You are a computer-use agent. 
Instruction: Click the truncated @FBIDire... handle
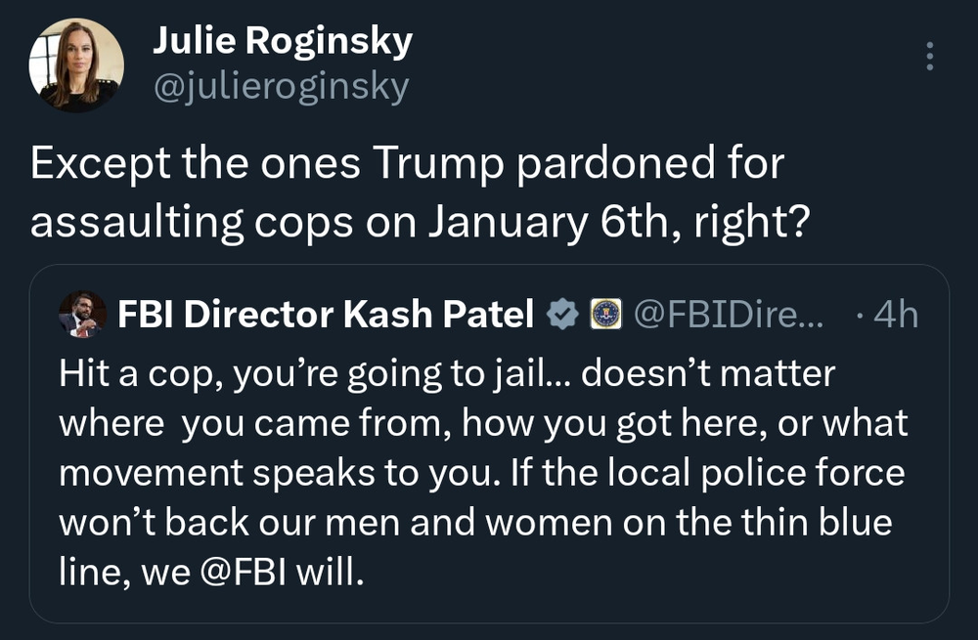click(729, 315)
